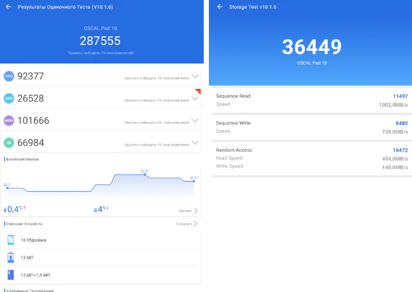Image resolution: width=412 pixels, height=292 pixels.
Task: Click the 148,0MB/s random write speed
Action: point(395,168)
